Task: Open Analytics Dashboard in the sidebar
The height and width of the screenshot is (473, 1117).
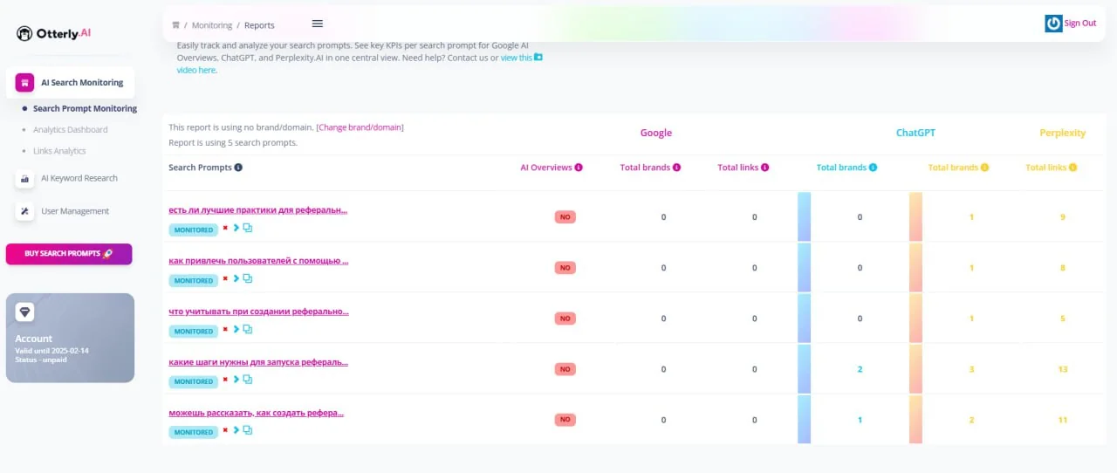Action: point(71,130)
